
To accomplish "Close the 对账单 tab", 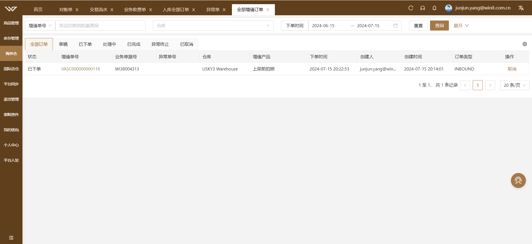I will (77, 10).
